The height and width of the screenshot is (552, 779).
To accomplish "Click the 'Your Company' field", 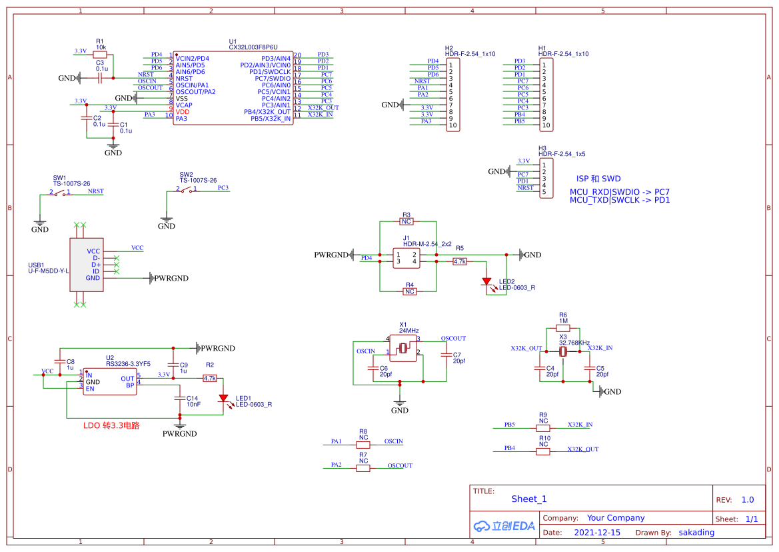I will pyautogui.click(x=615, y=518).
